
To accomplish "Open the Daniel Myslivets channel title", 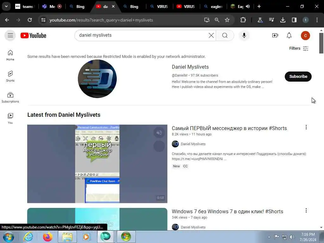I will (x=190, y=67).
